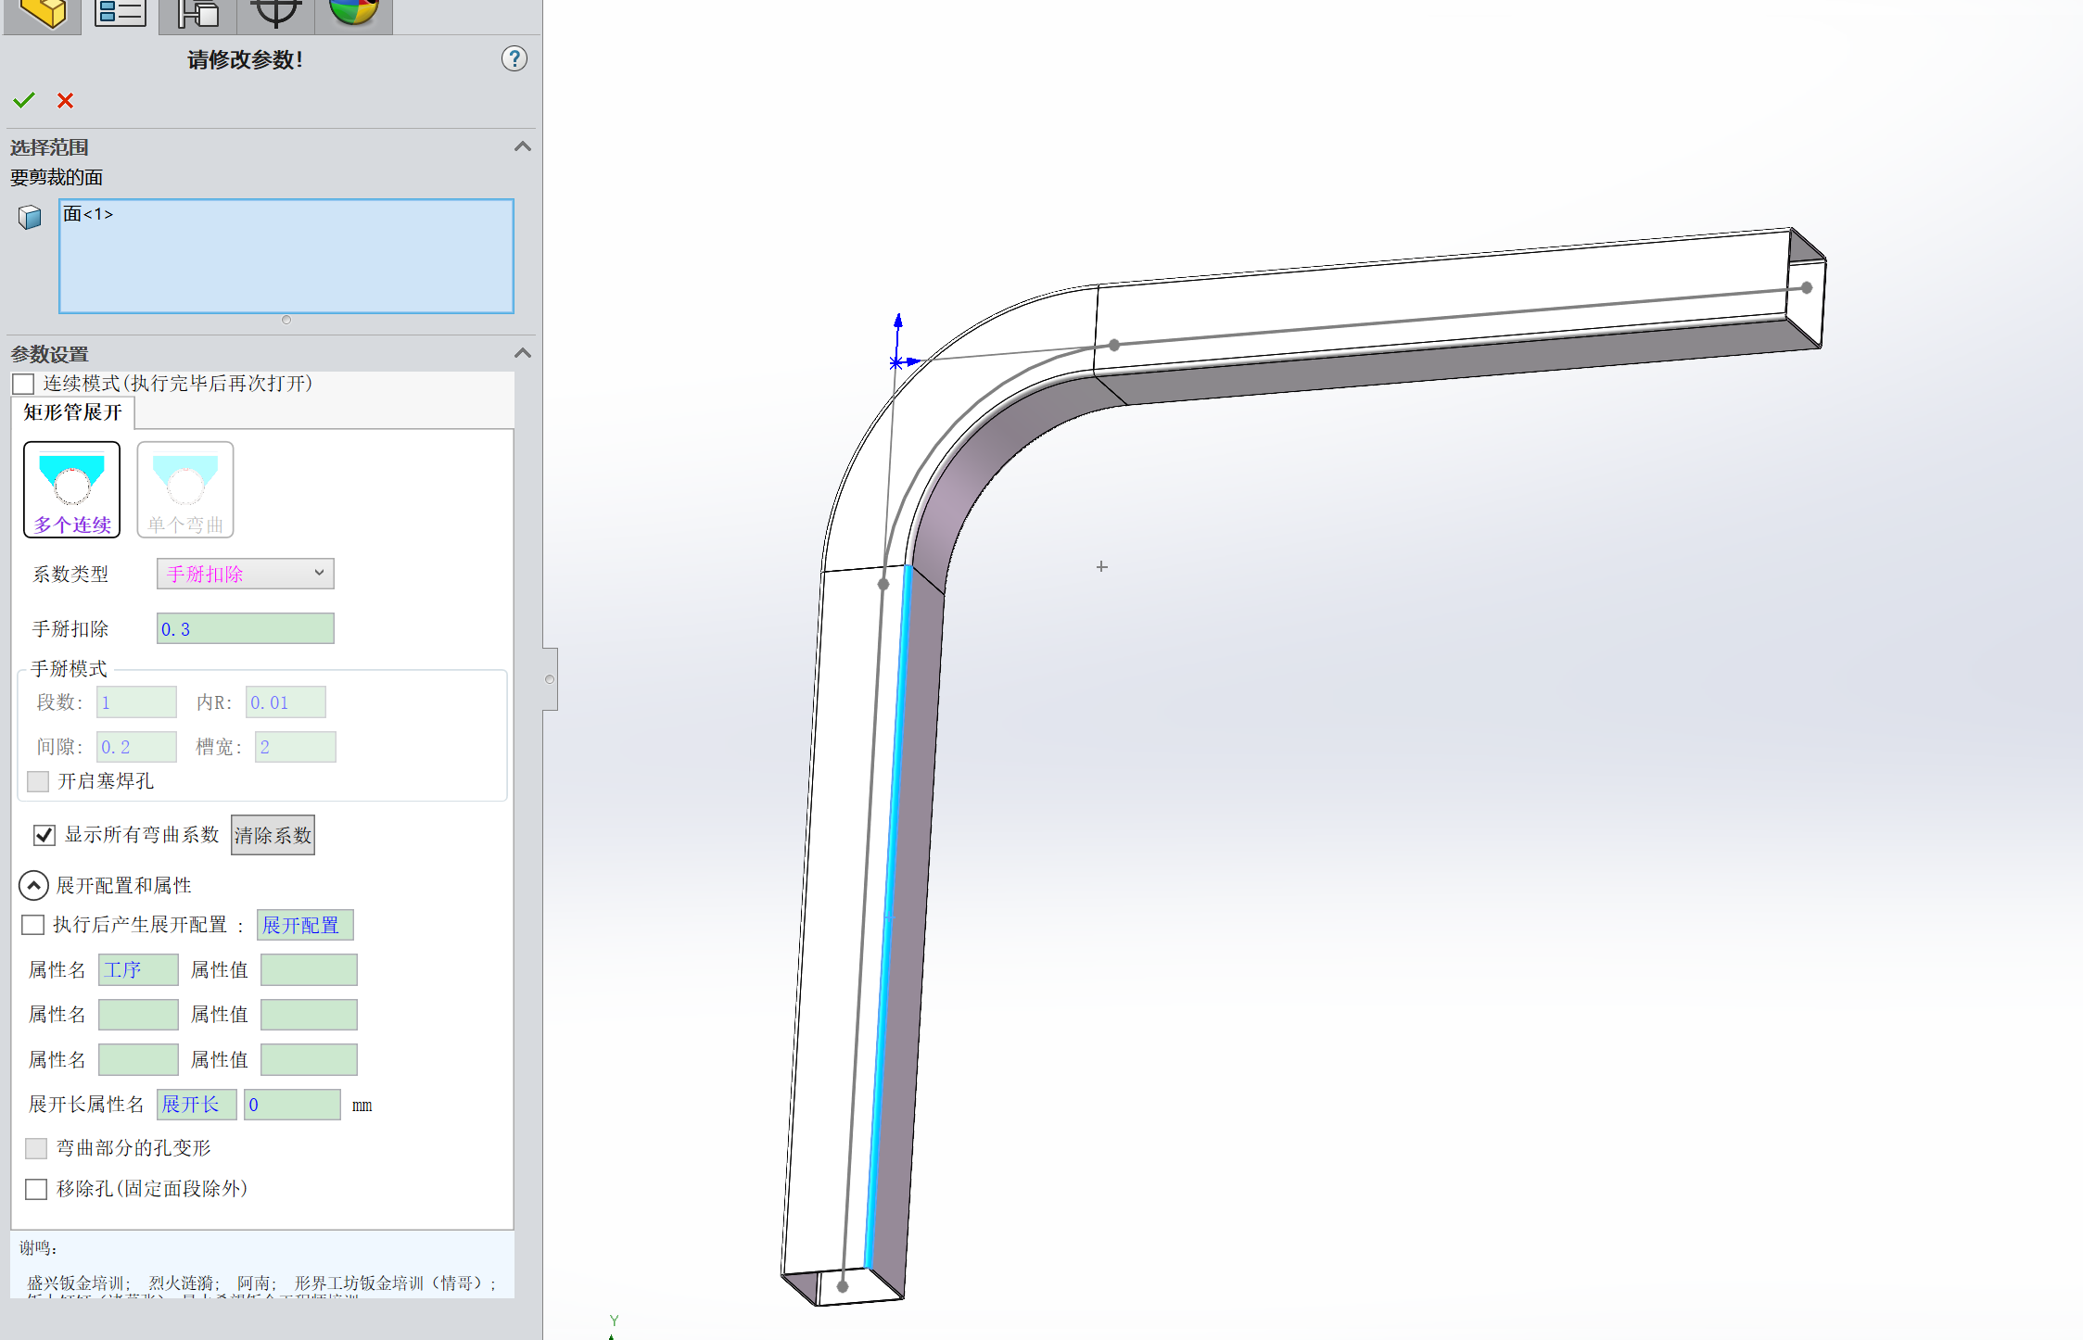
Task: Click the 清除系数 button
Action: 273,835
